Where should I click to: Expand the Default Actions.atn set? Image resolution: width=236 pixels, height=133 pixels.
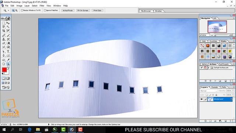coord(208,68)
